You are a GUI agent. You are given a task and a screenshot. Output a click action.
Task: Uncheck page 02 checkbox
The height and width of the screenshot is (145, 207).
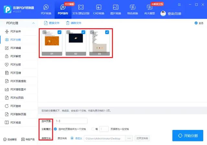[x=83, y=32]
